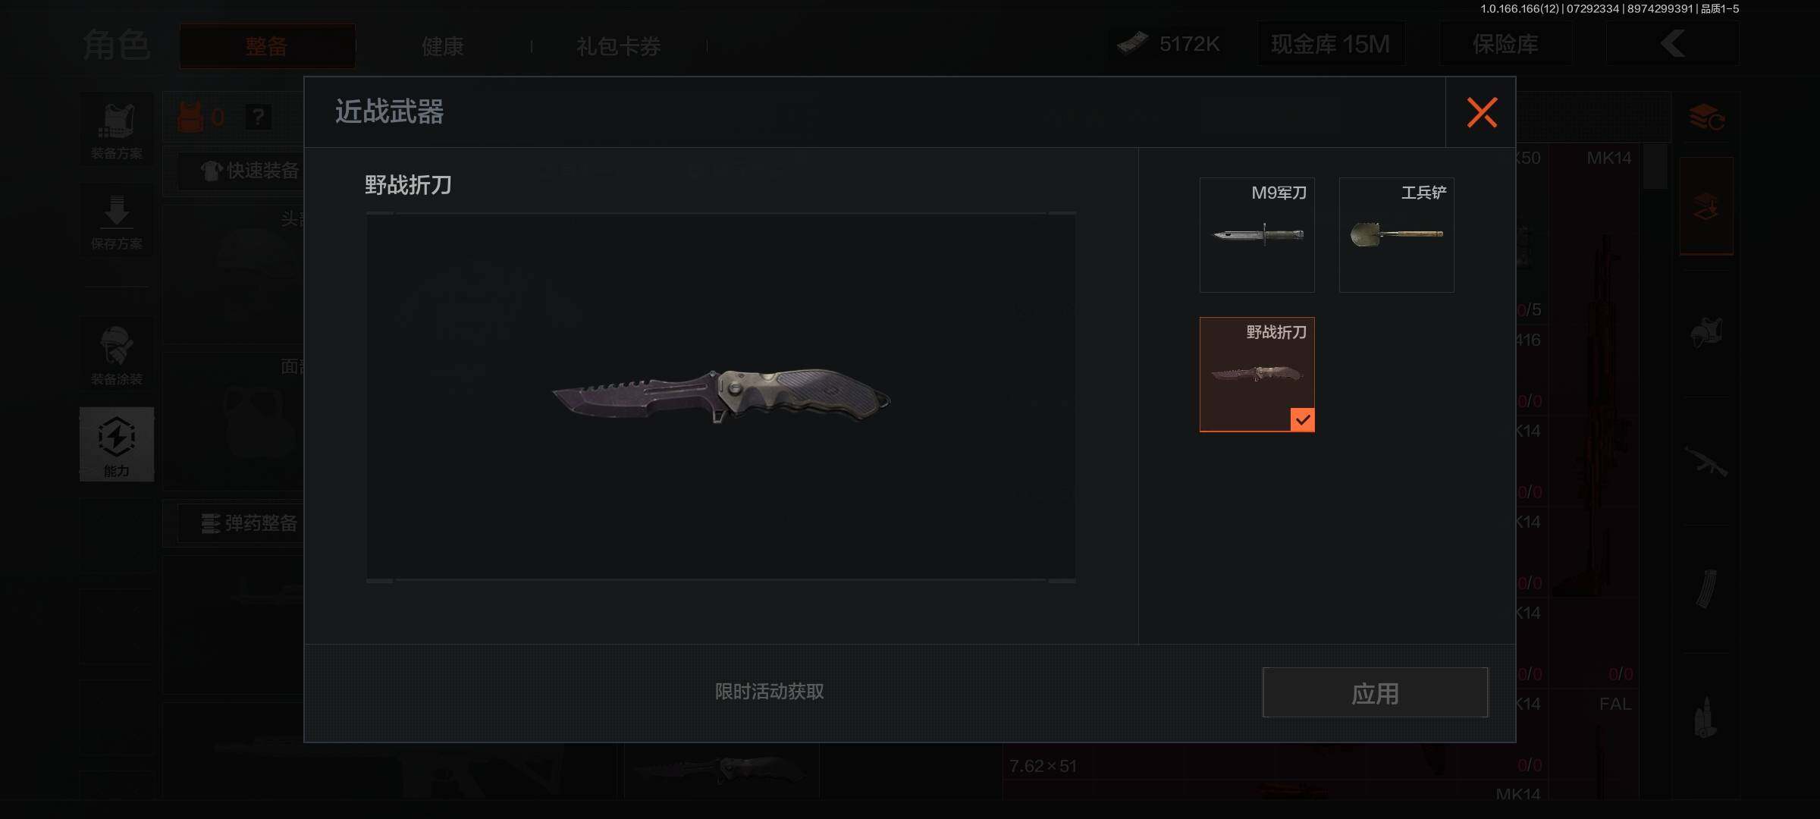Switch to the 健康 tab
Viewport: 1820px width, 819px height.
[x=443, y=46]
